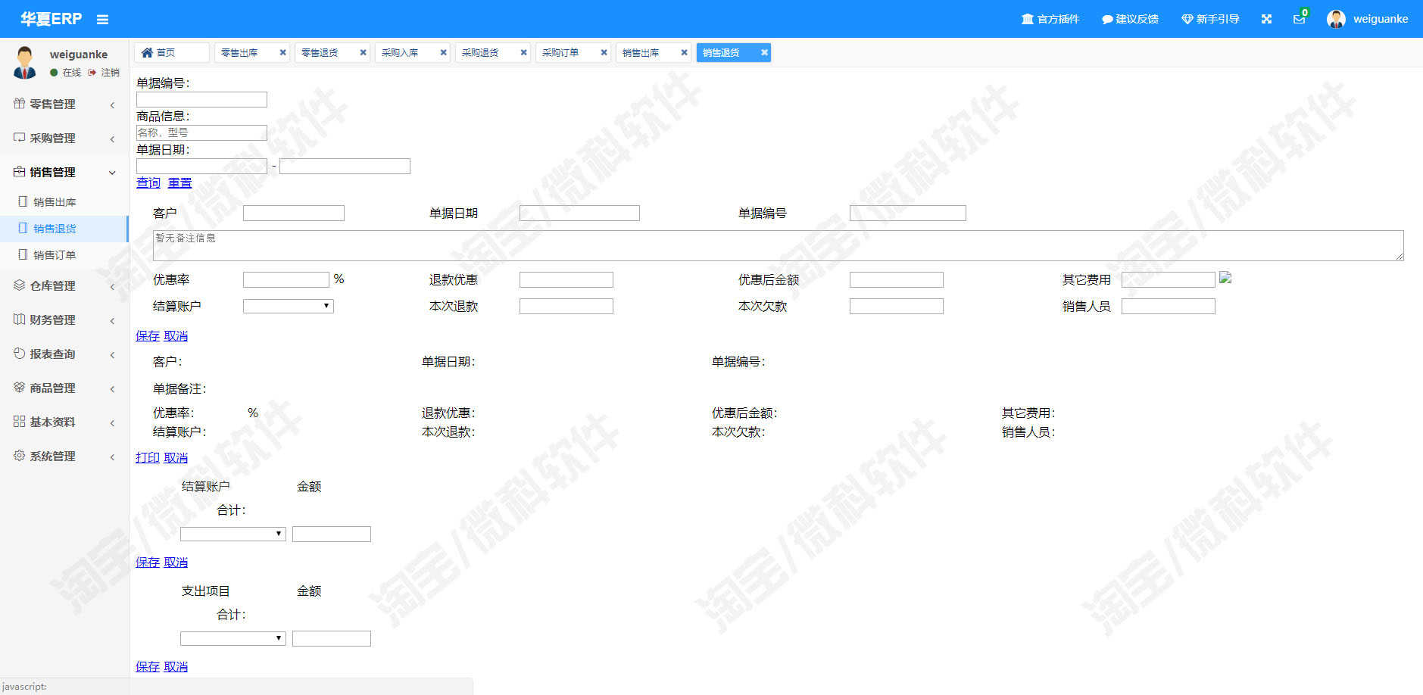Image resolution: width=1423 pixels, height=695 pixels.
Task: Click 取消 next to 打印
Action: [176, 457]
